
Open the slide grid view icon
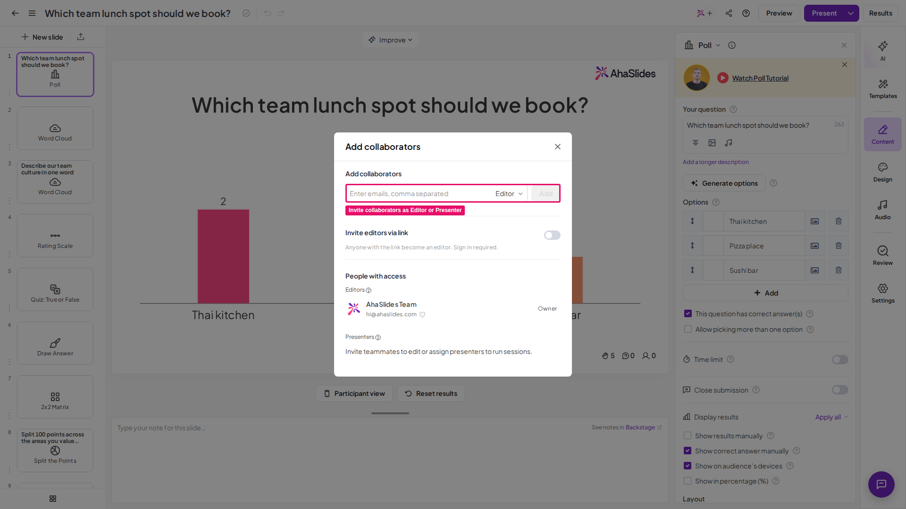(x=53, y=499)
